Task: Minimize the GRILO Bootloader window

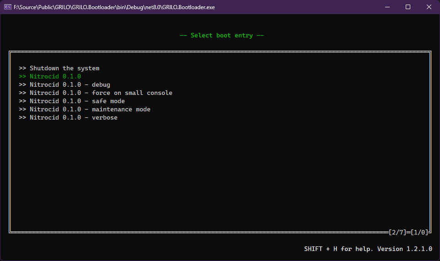Action: (387, 7)
